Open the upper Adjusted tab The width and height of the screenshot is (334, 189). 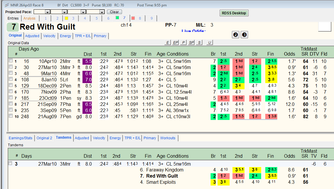pyautogui.click(x=32, y=36)
